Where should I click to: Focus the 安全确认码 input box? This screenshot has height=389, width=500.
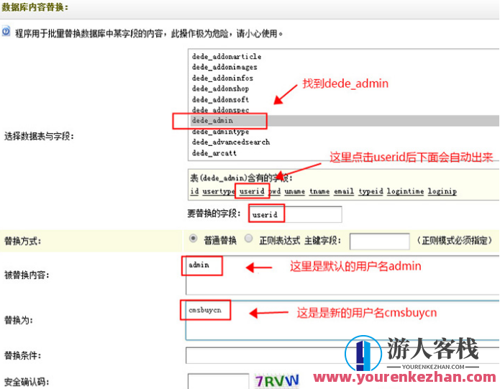[x=219, y=381]
